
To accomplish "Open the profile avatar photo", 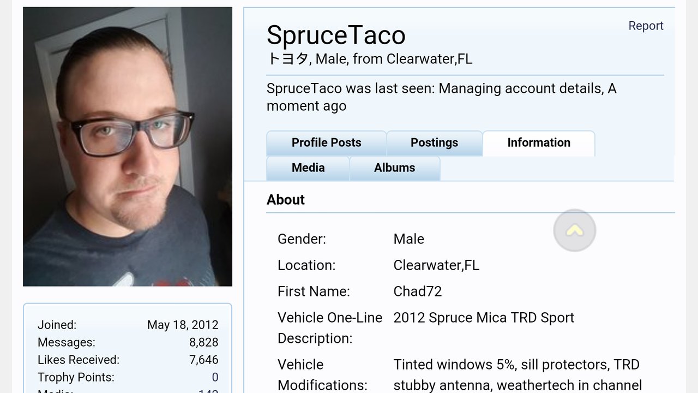I will pyautogui.click(x=128, y=146).
